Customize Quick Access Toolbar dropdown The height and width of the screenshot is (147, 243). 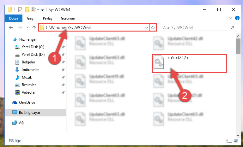point(42,10)
